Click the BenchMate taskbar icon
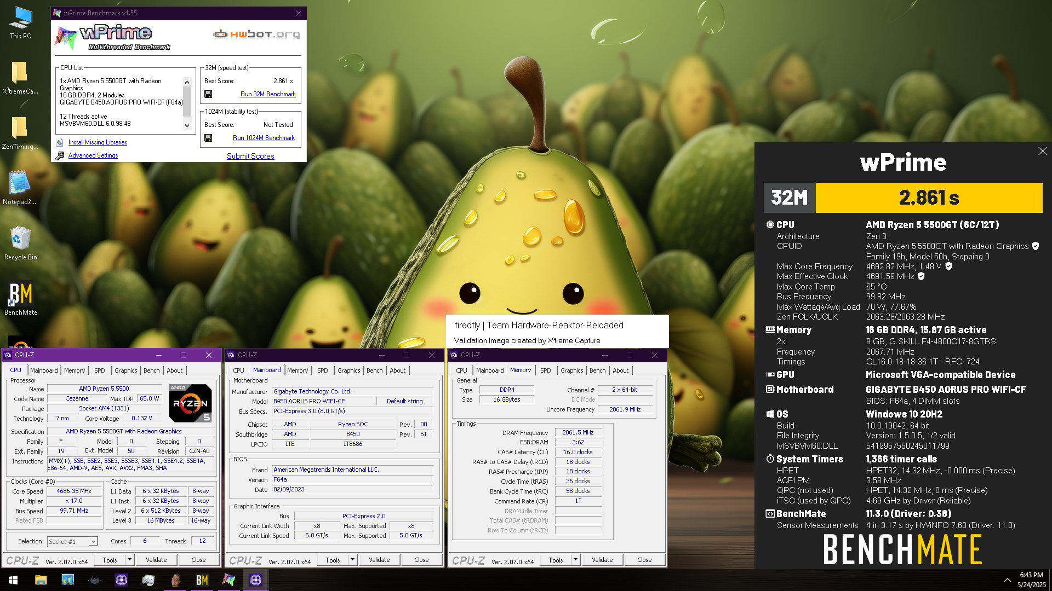This screenshot has width=1052, height=591. (202, 580)
